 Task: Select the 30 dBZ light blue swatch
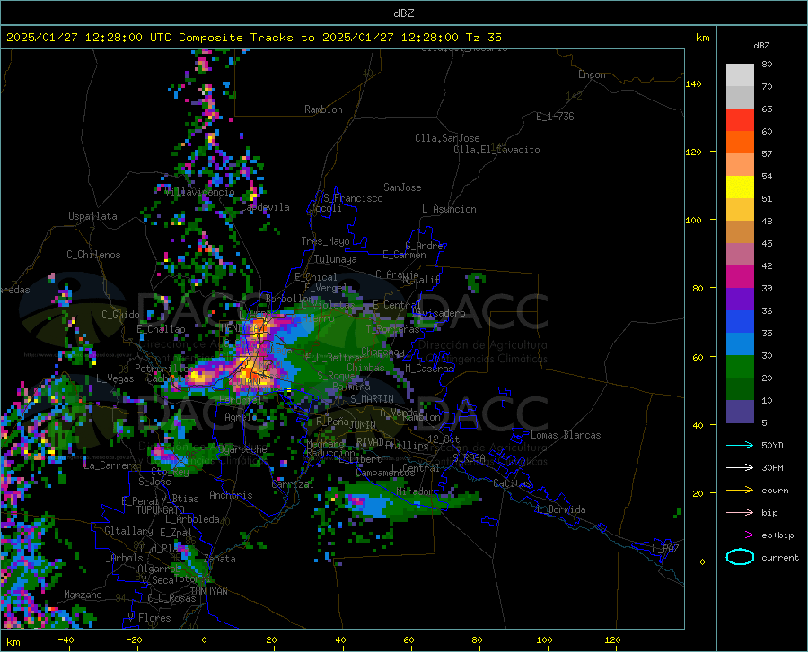click(x=740, y=344)
